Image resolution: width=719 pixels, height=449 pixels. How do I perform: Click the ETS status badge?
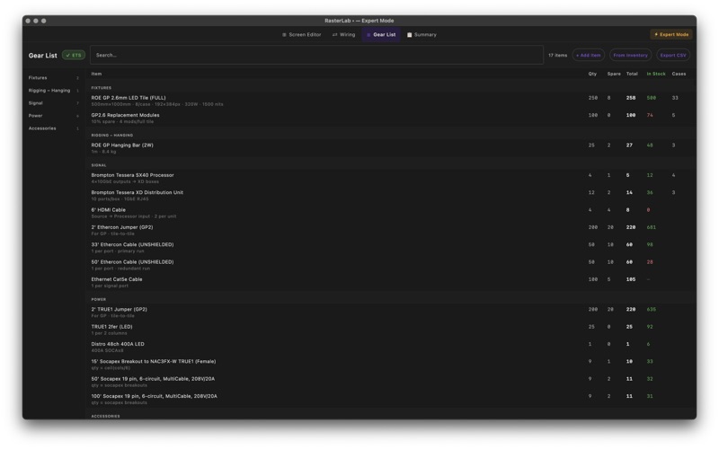(x=74, y=56)
